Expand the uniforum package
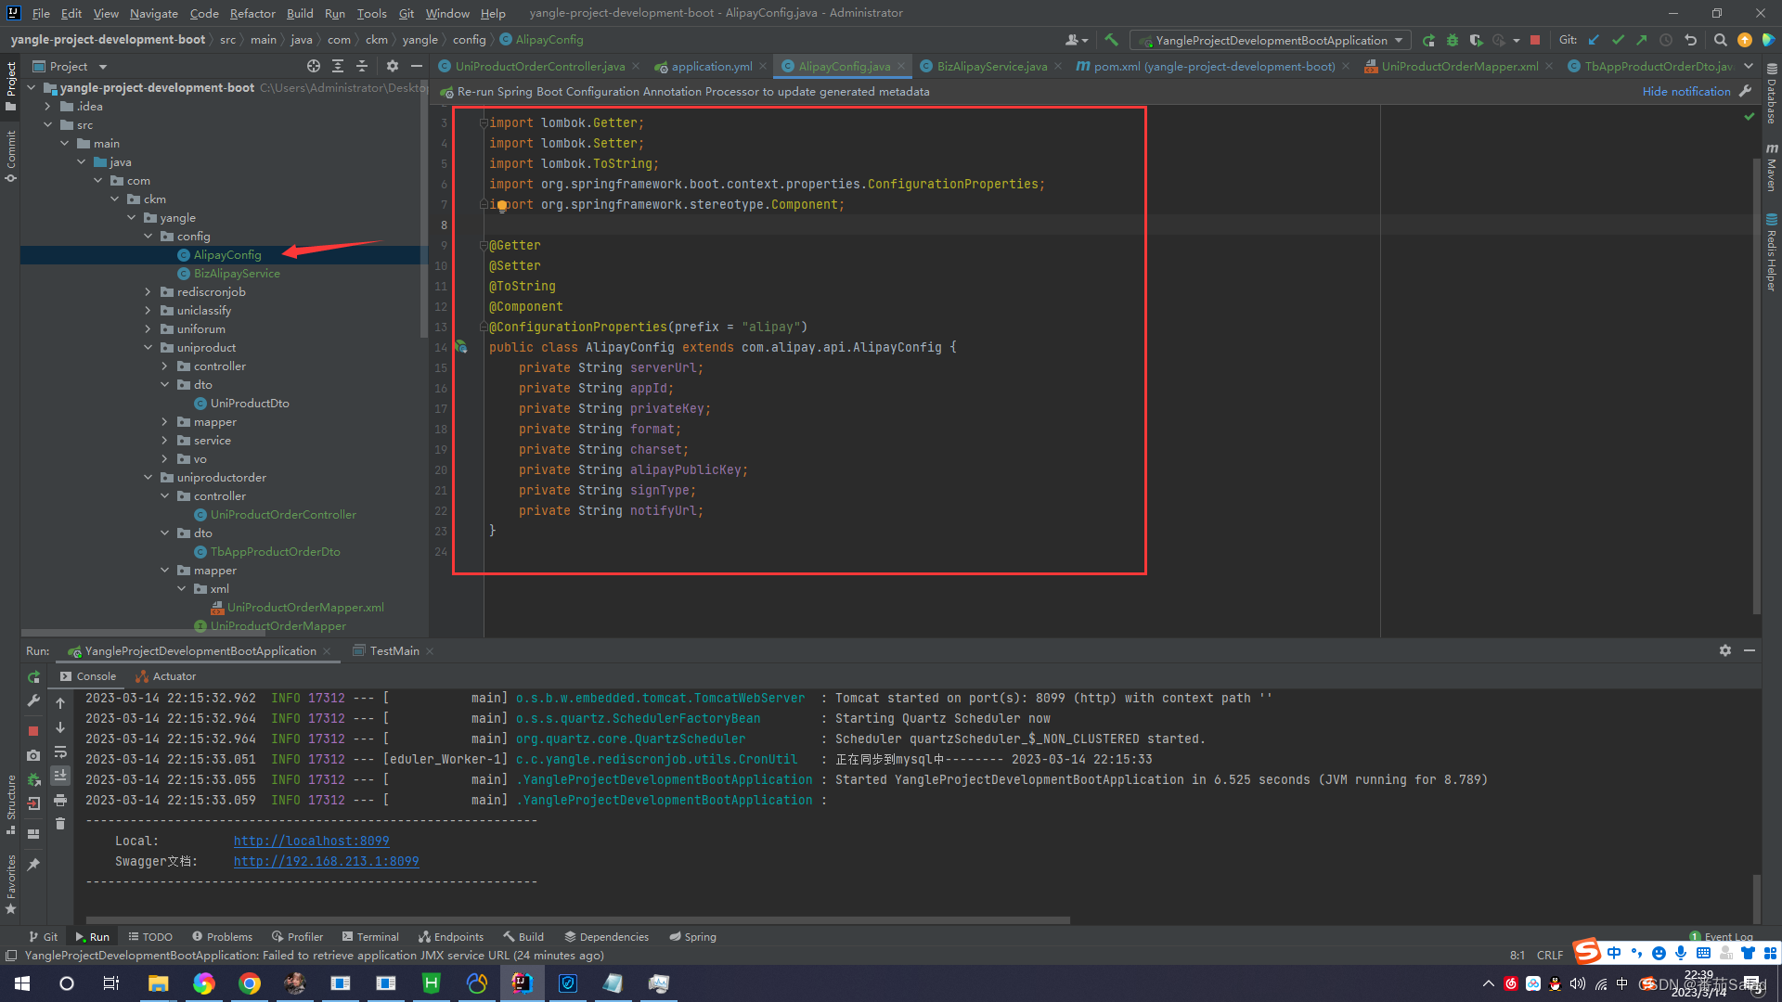Image resolution: width=1782 pixels, height=1002 pixels. click(x=148, y=328)
